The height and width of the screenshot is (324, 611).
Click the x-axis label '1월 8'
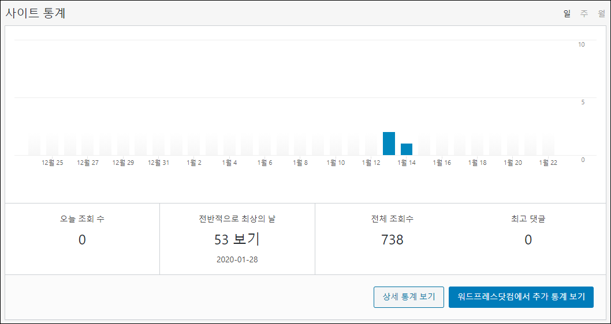(300, 163)
